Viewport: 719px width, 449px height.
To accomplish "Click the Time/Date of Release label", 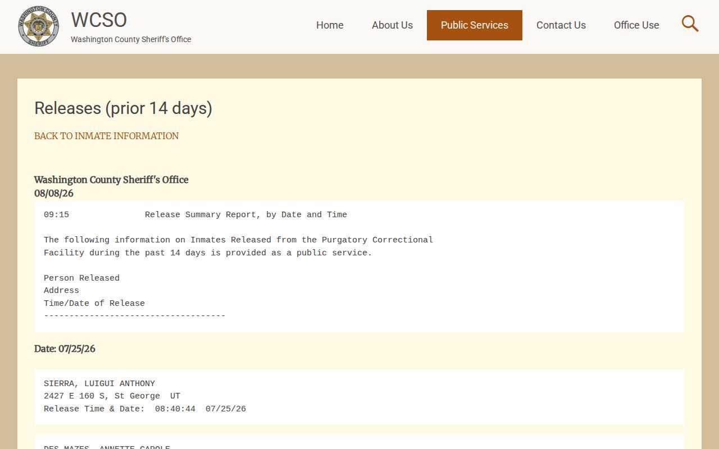I will [x=94, y=304].
